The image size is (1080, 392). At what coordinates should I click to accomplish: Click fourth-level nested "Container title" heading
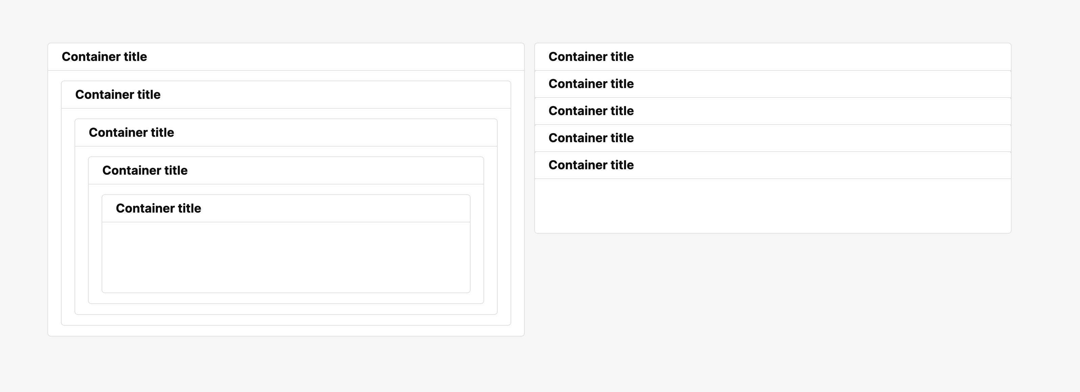click(x=145, y=170)
